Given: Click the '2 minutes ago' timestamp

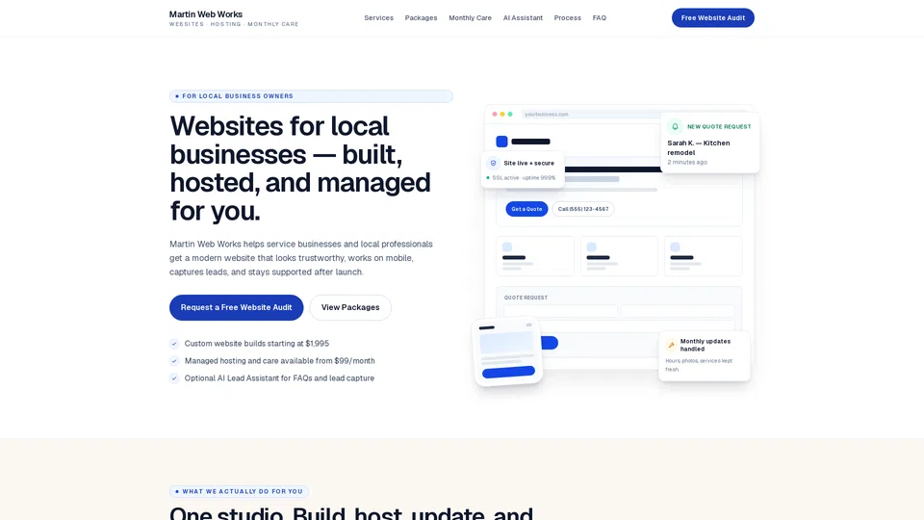Looking at the screenshot, I should [687, 162].
